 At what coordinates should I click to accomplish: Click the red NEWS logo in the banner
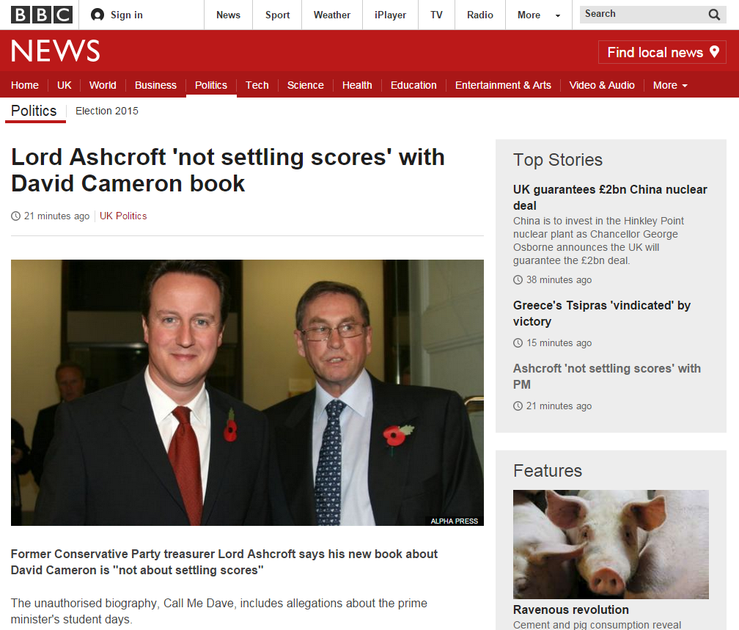click(x=55, y=51)
